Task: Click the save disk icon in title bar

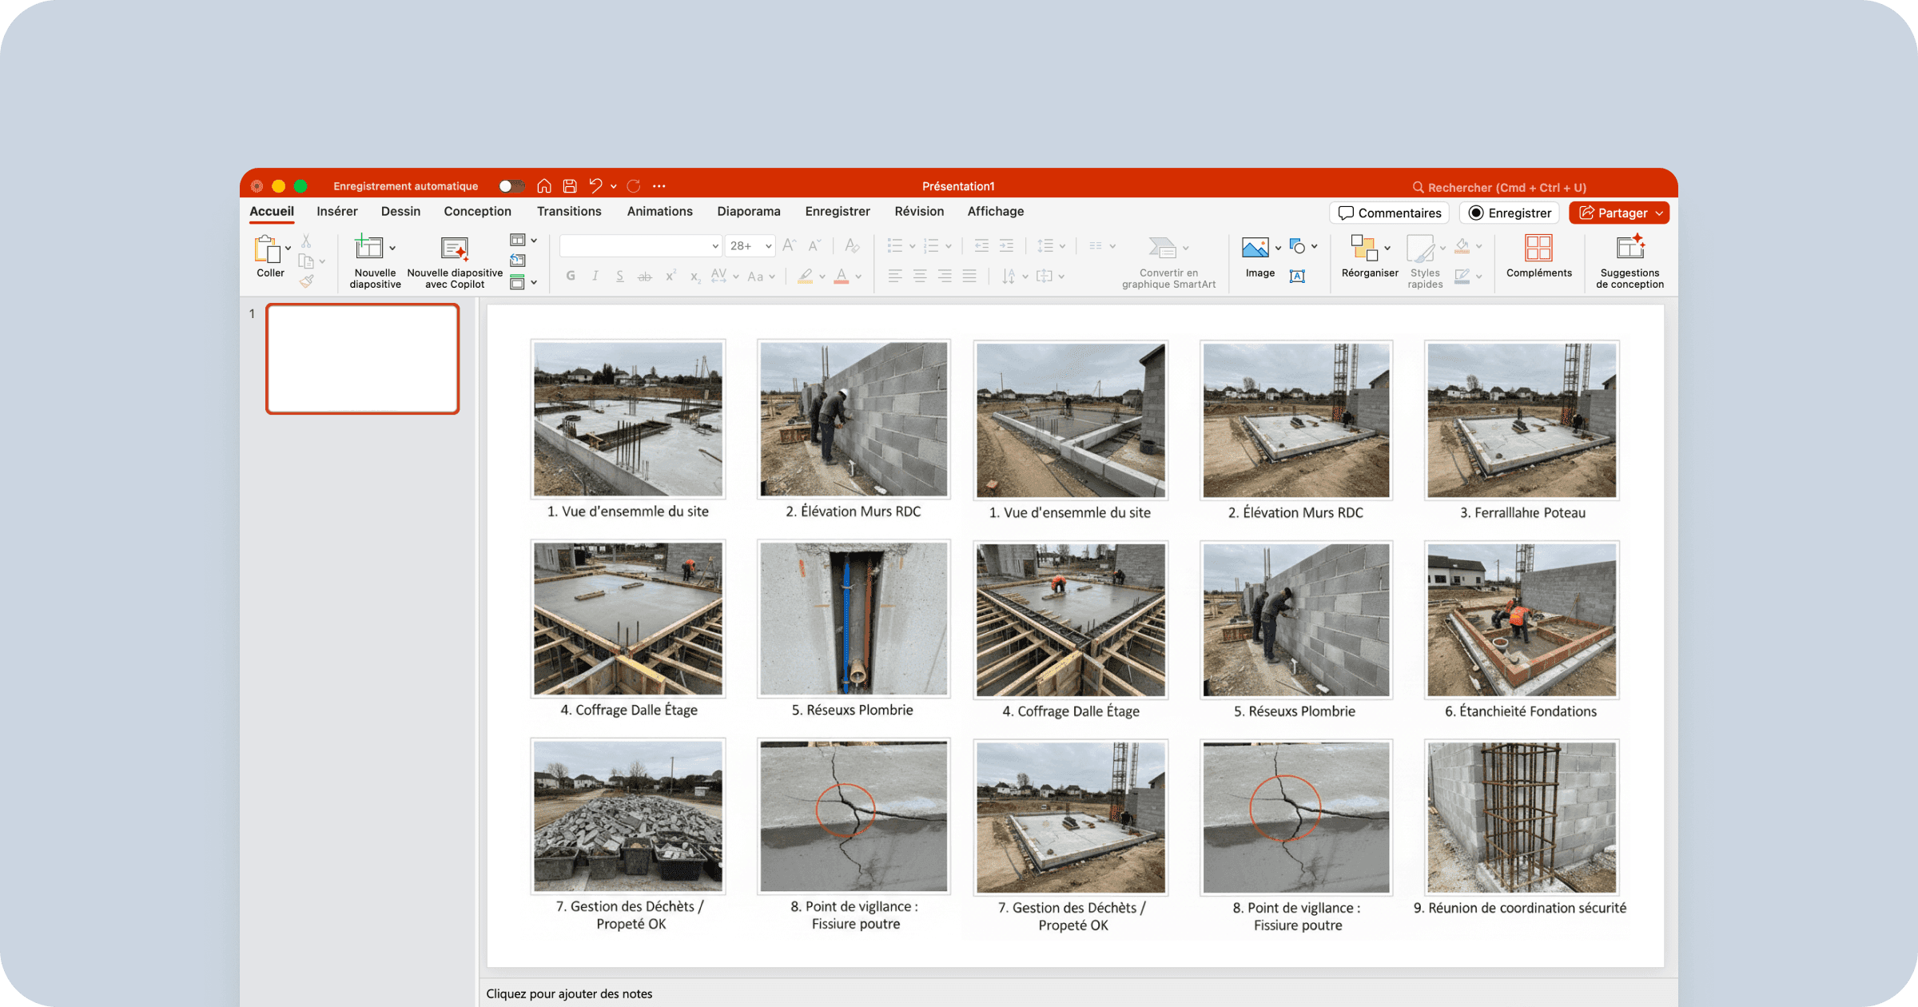Action: 570,186
